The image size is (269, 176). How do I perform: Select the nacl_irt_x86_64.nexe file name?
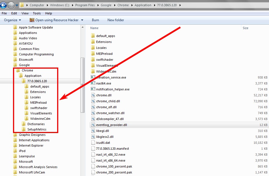point(111,160)
